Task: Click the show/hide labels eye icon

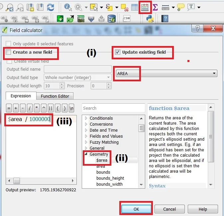Action: coord(14,19)
